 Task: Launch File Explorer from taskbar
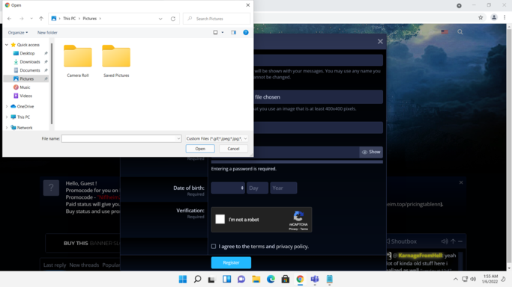click(256, 279)
